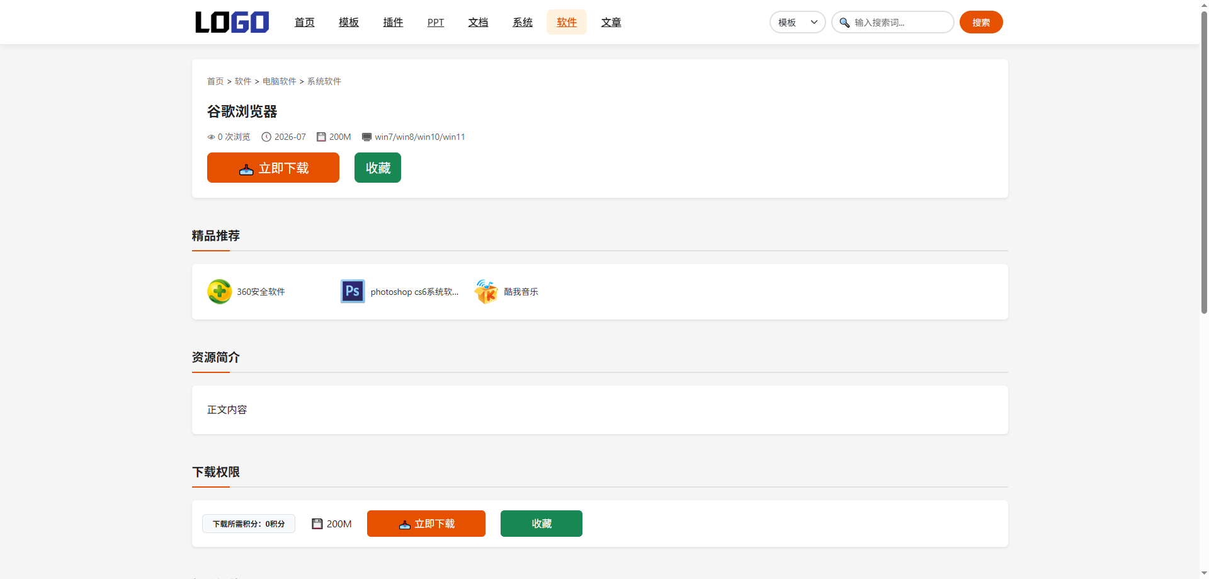Click the LOGO site logo
The height and width of the screenshot is (579, 1209).
click(232, 22)
